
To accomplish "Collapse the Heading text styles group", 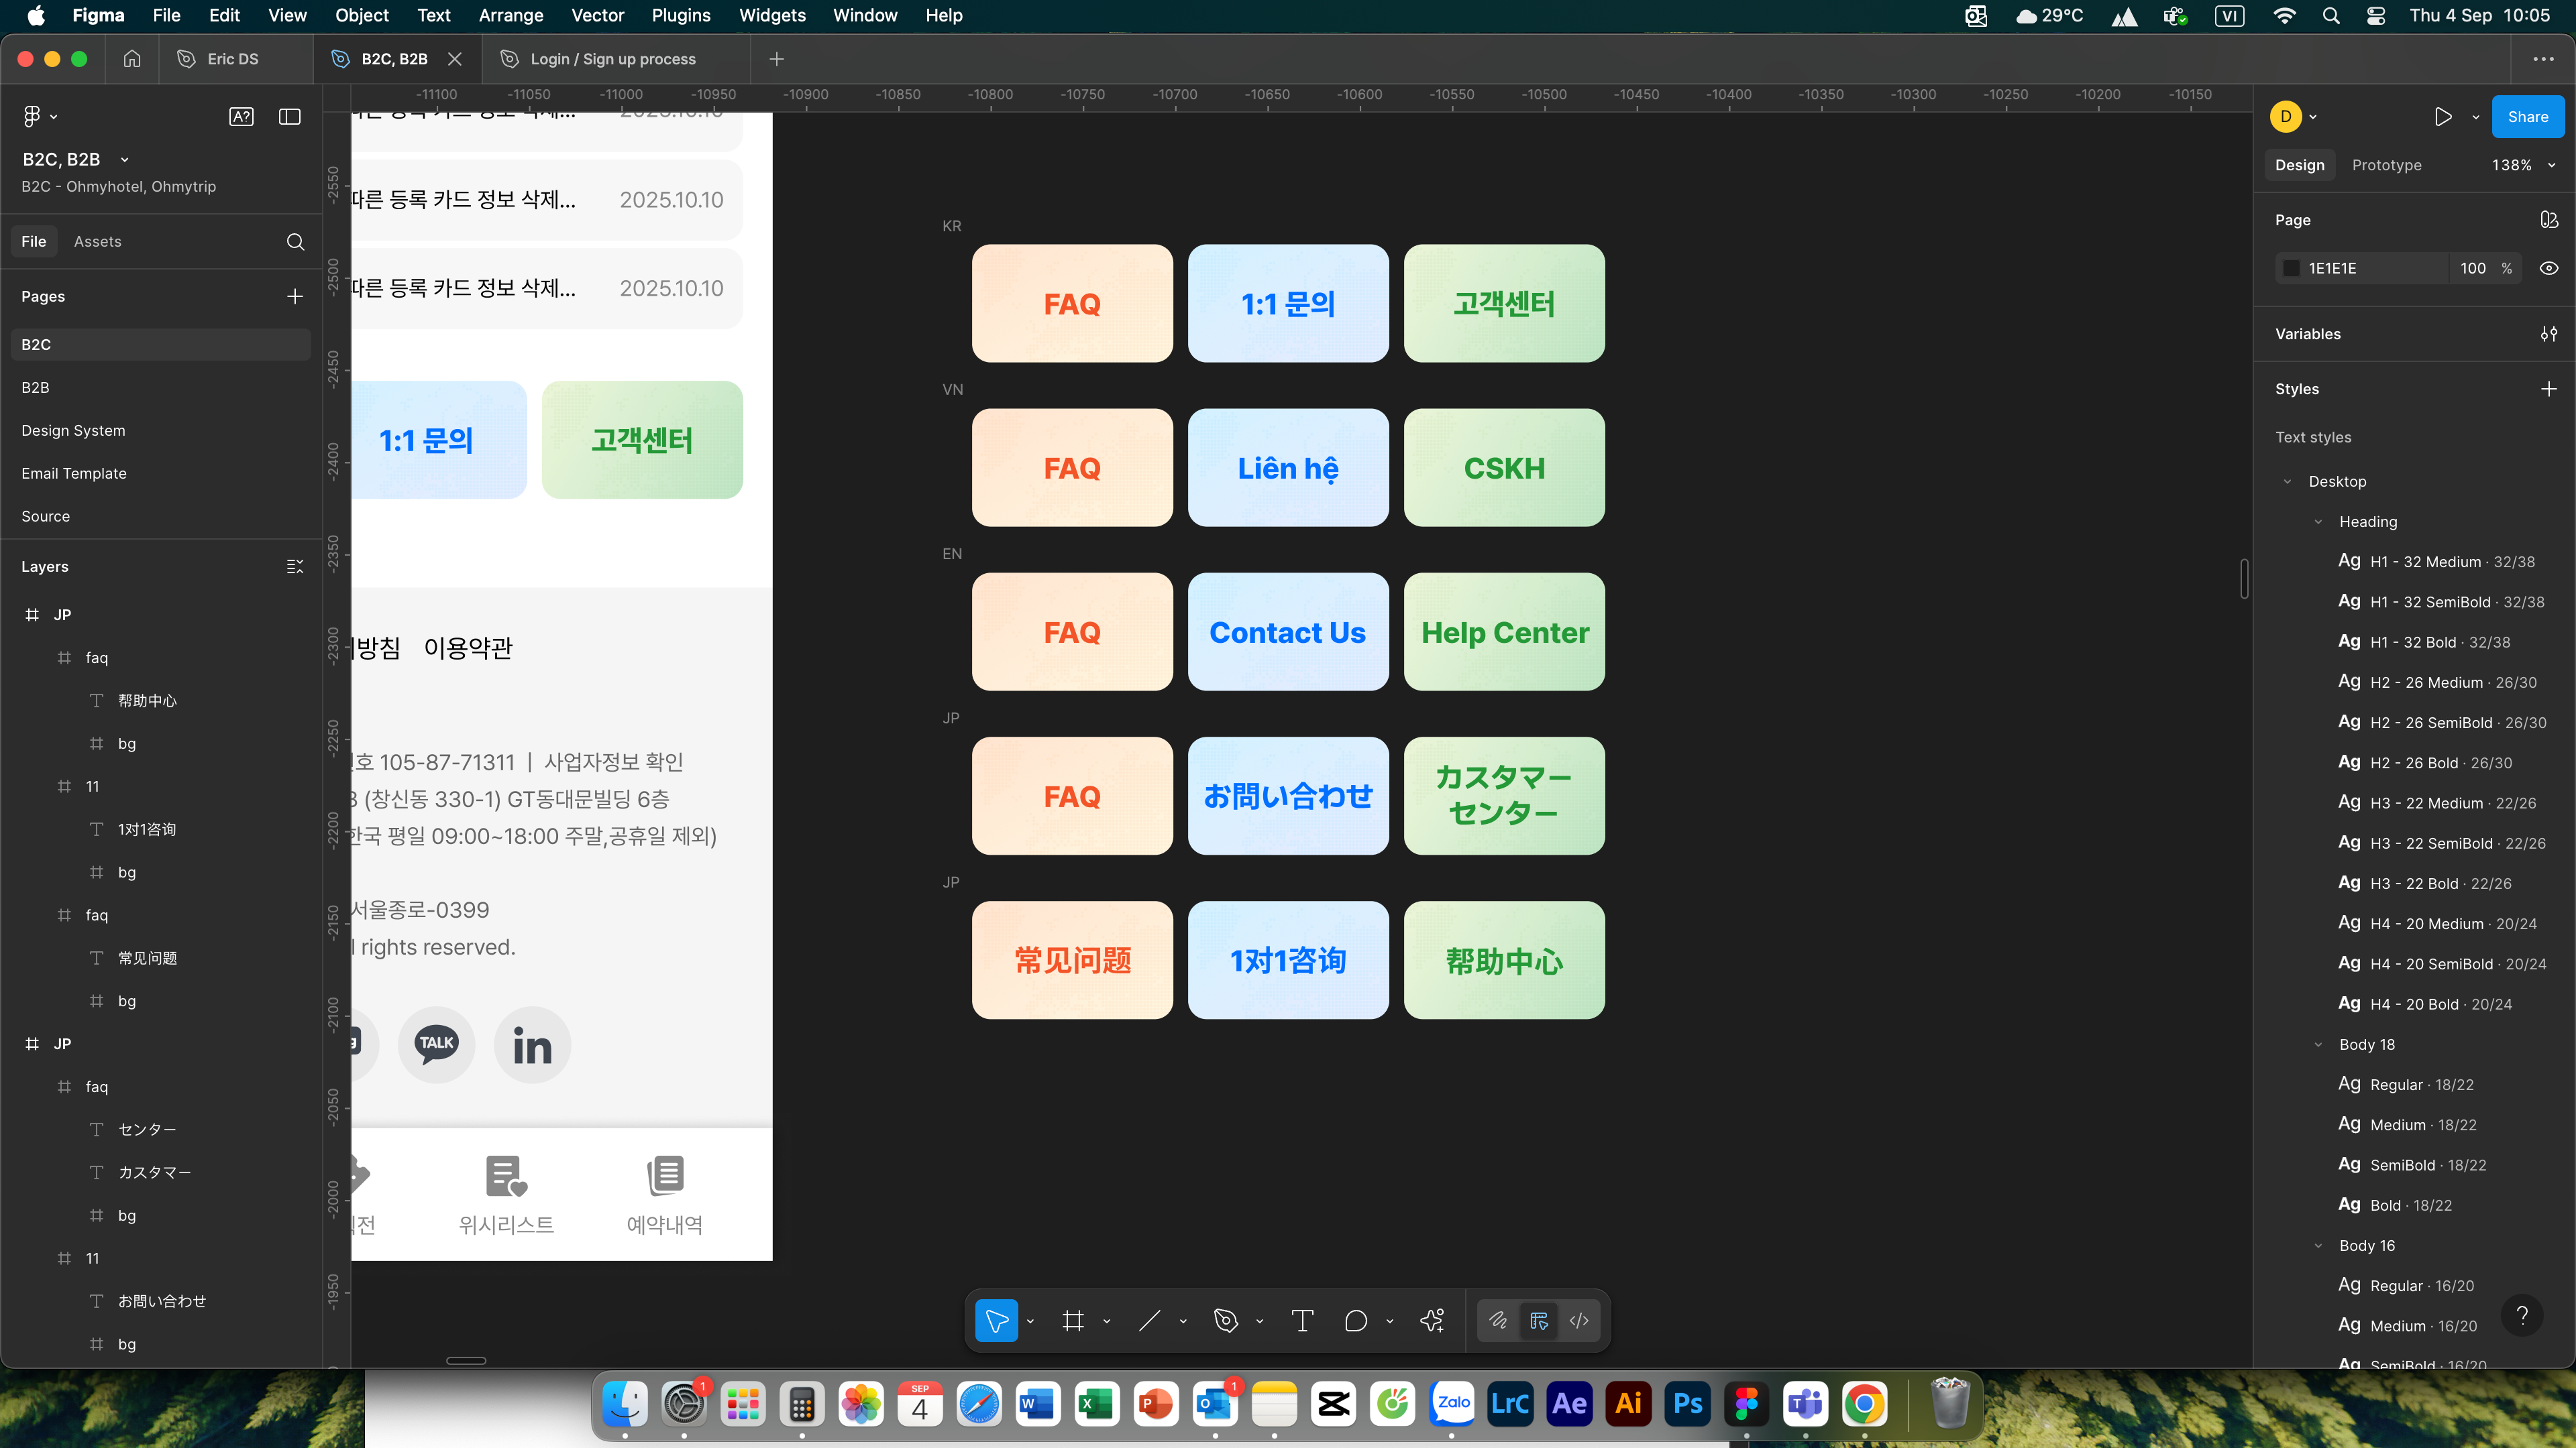I will point(2318,522).
